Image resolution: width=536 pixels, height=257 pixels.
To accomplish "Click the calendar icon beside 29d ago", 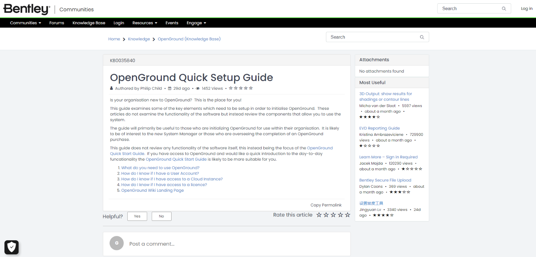I will [x=170, y=89].
